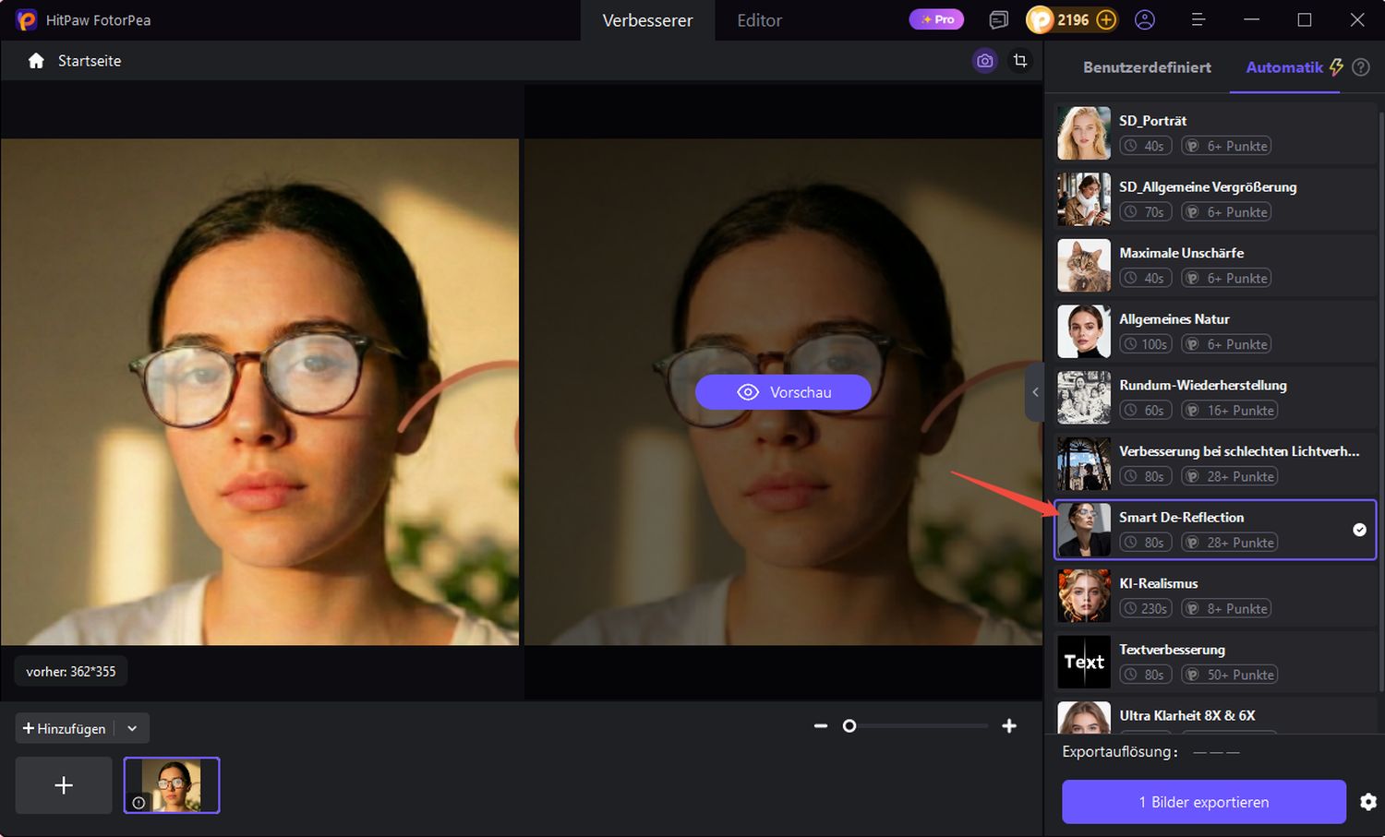The image size is (1385, 837).
Task: Click the 2196 credits balance
Action: (1073, 19)
